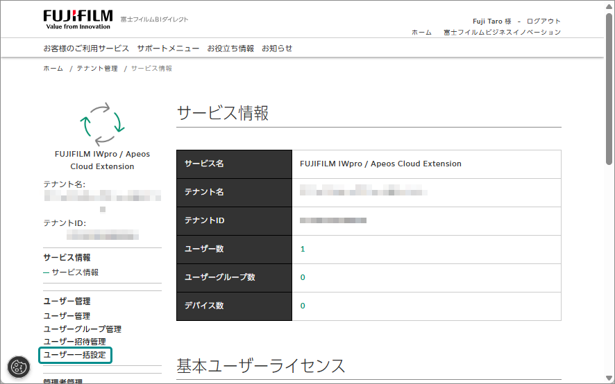Click the IWpro circular arrows service icon
This screenshot has width=615, height=384.
[x=102, y=124]
